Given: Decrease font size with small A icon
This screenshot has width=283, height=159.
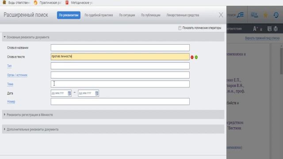Looking at the screenshot, I should (x=261, y=30).
